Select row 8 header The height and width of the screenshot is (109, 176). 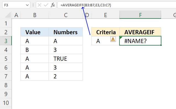6,85
